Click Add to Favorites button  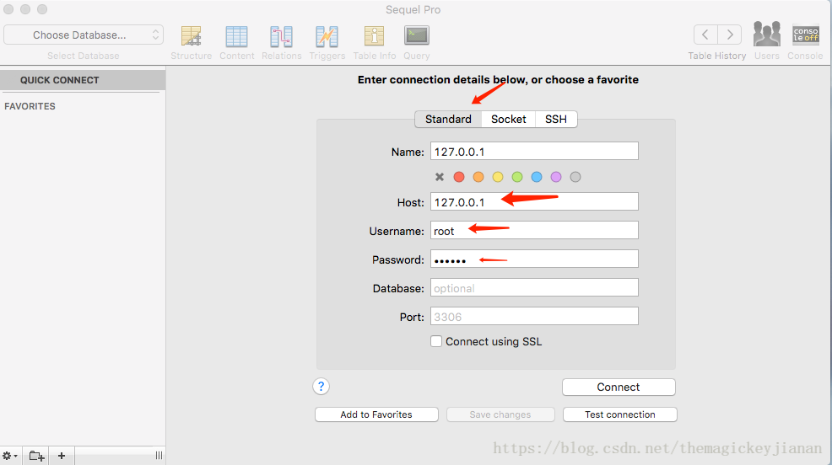tap(376, 414)
